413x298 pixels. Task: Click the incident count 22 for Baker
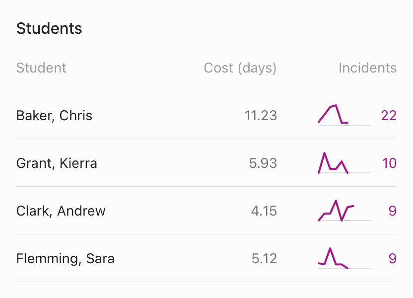pos(389,116)
